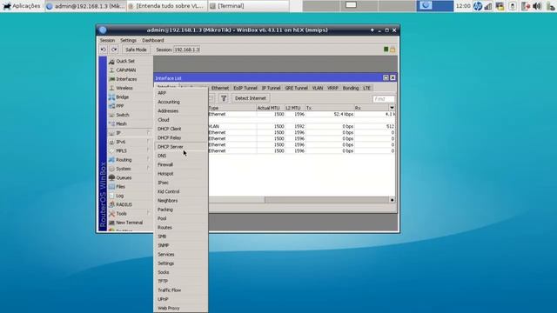Image resolution: width=557 pixels, height=313 pixels.
Task: Click the green status indicator in WinBox toolbar
Action: [x=386, y=50]
